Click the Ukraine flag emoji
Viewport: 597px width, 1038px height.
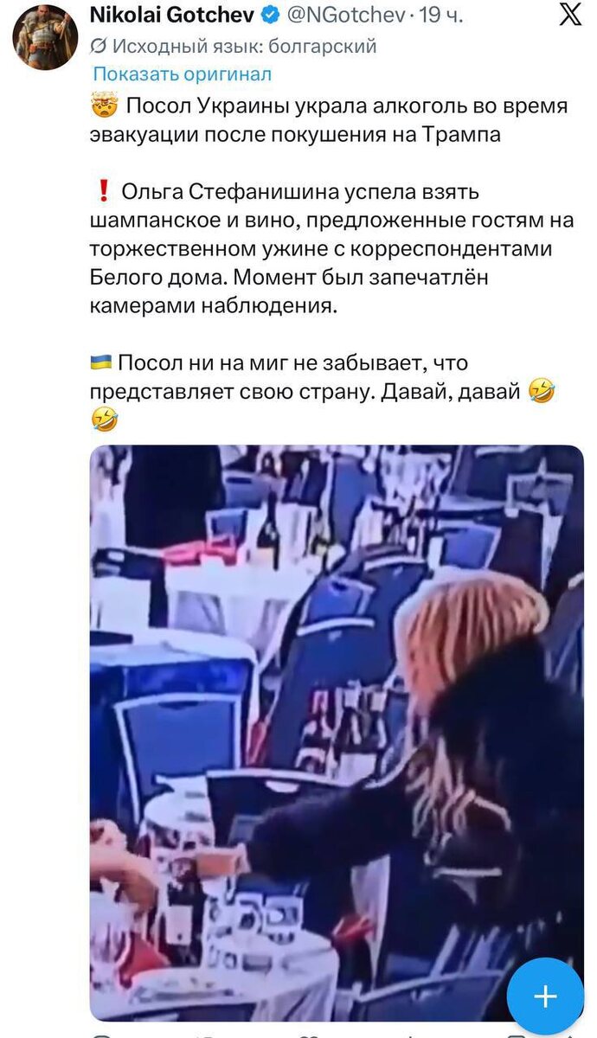(x=101, y=362)
